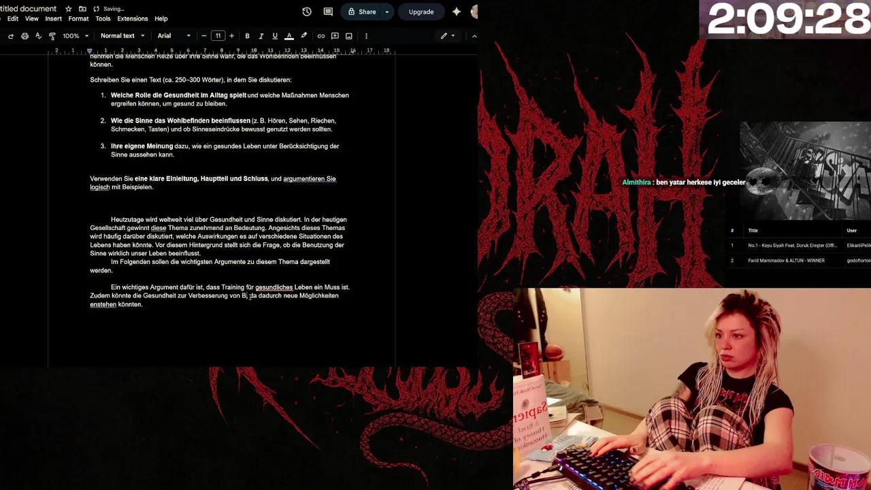Image resolution: width=871 pixels, height=490 pixels.
Task: Open the highlight color pen
Action: (x=303, y=36)
